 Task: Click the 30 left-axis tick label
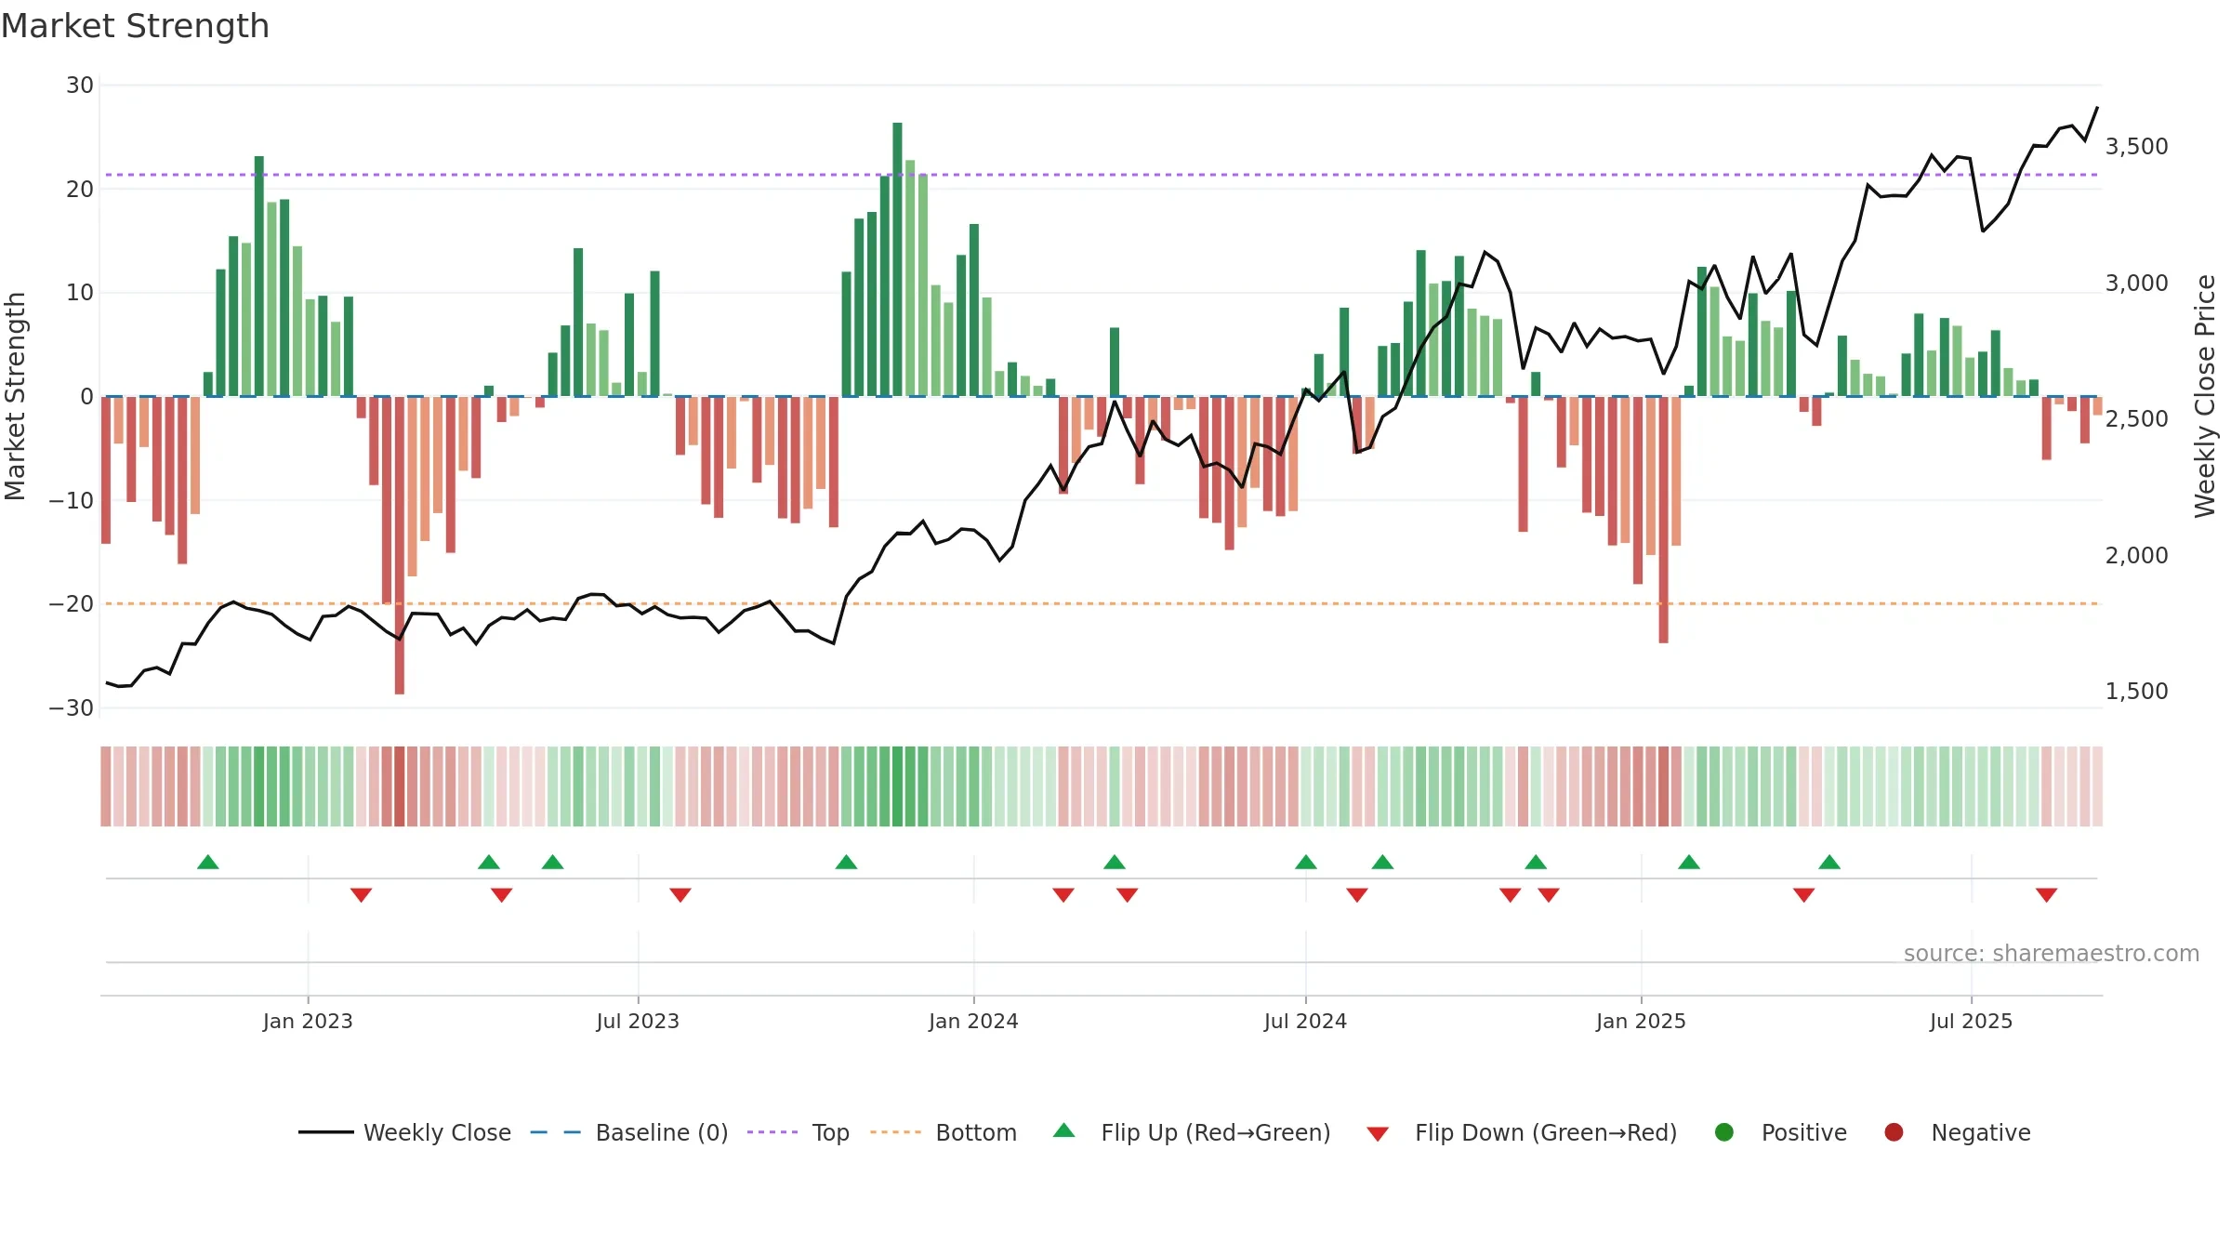pos(80,86)
